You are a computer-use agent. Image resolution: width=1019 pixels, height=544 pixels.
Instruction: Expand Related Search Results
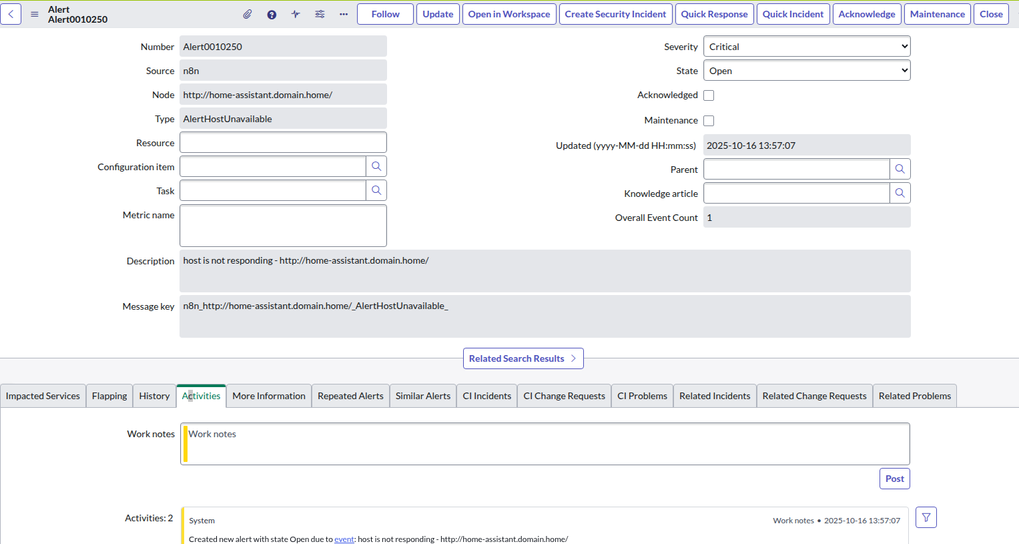(x=523, y=358)
